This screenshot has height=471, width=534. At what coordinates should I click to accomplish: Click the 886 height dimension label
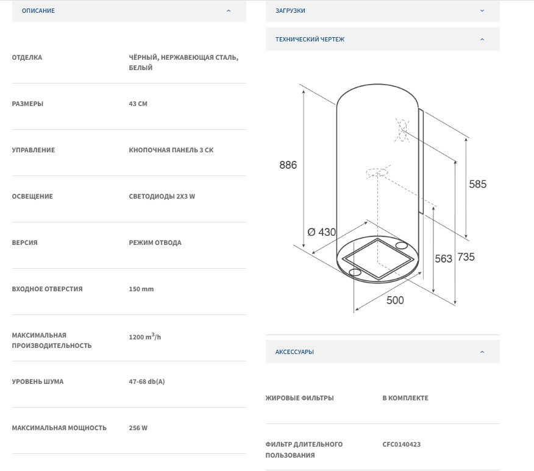(288, 165)
